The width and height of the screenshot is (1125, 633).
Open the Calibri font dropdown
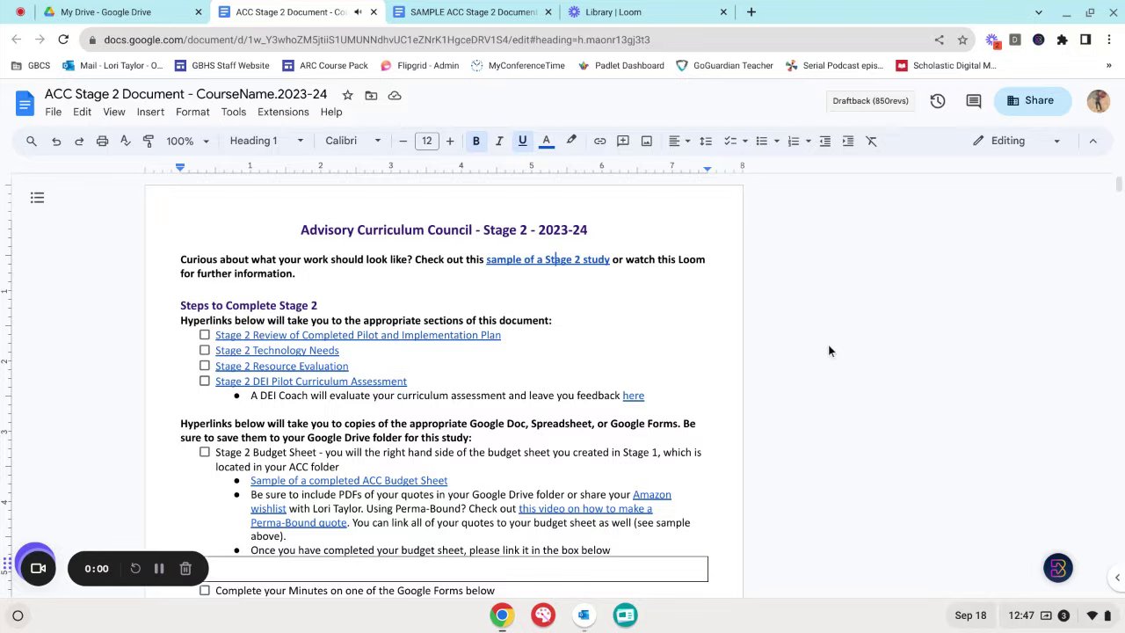click(353, 141)
